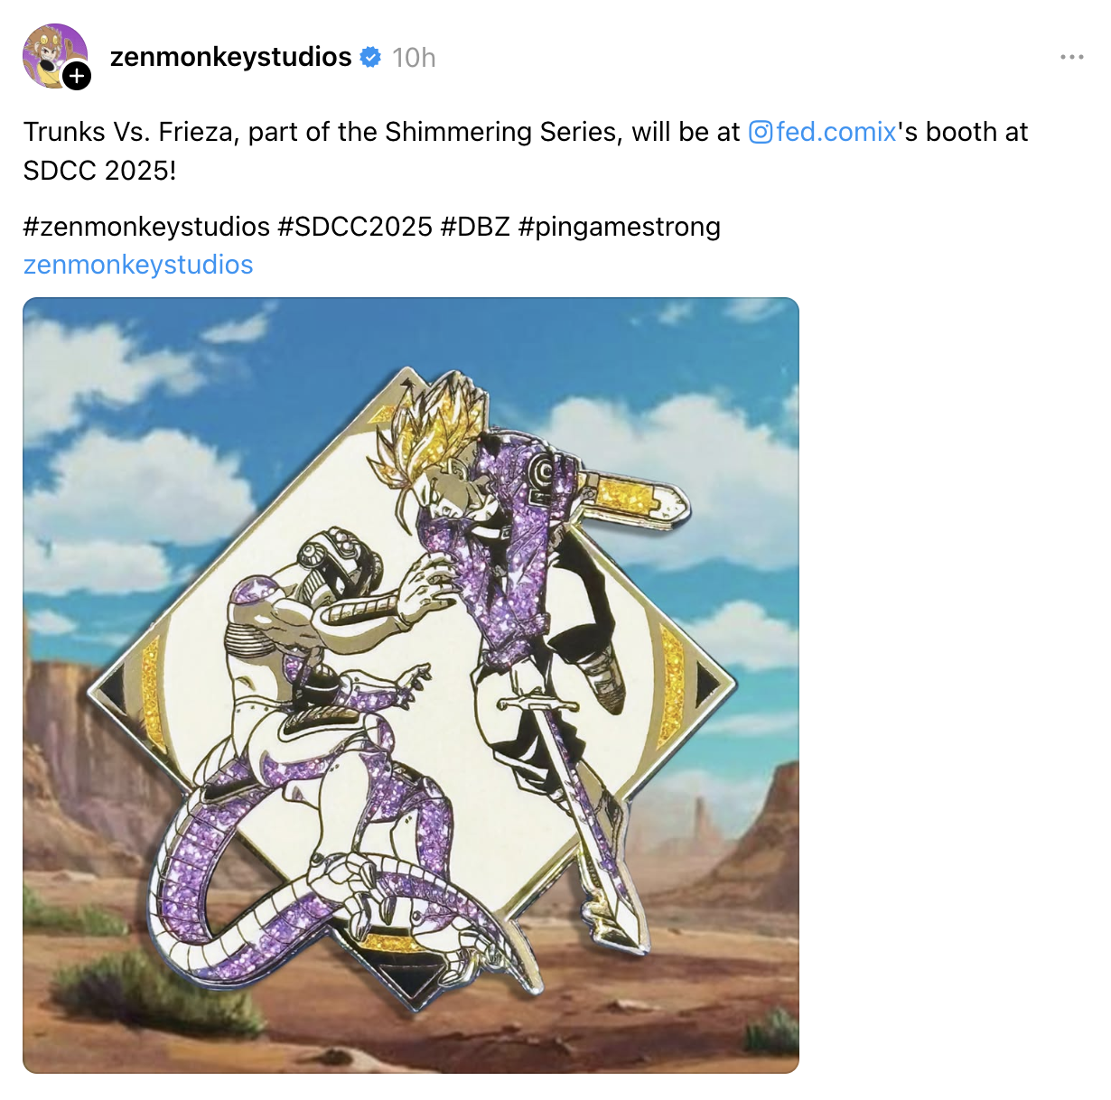1111x1100 pixels.
Task: Select the #SDCC2025 hashtag
Action: (x=355, y=226)
